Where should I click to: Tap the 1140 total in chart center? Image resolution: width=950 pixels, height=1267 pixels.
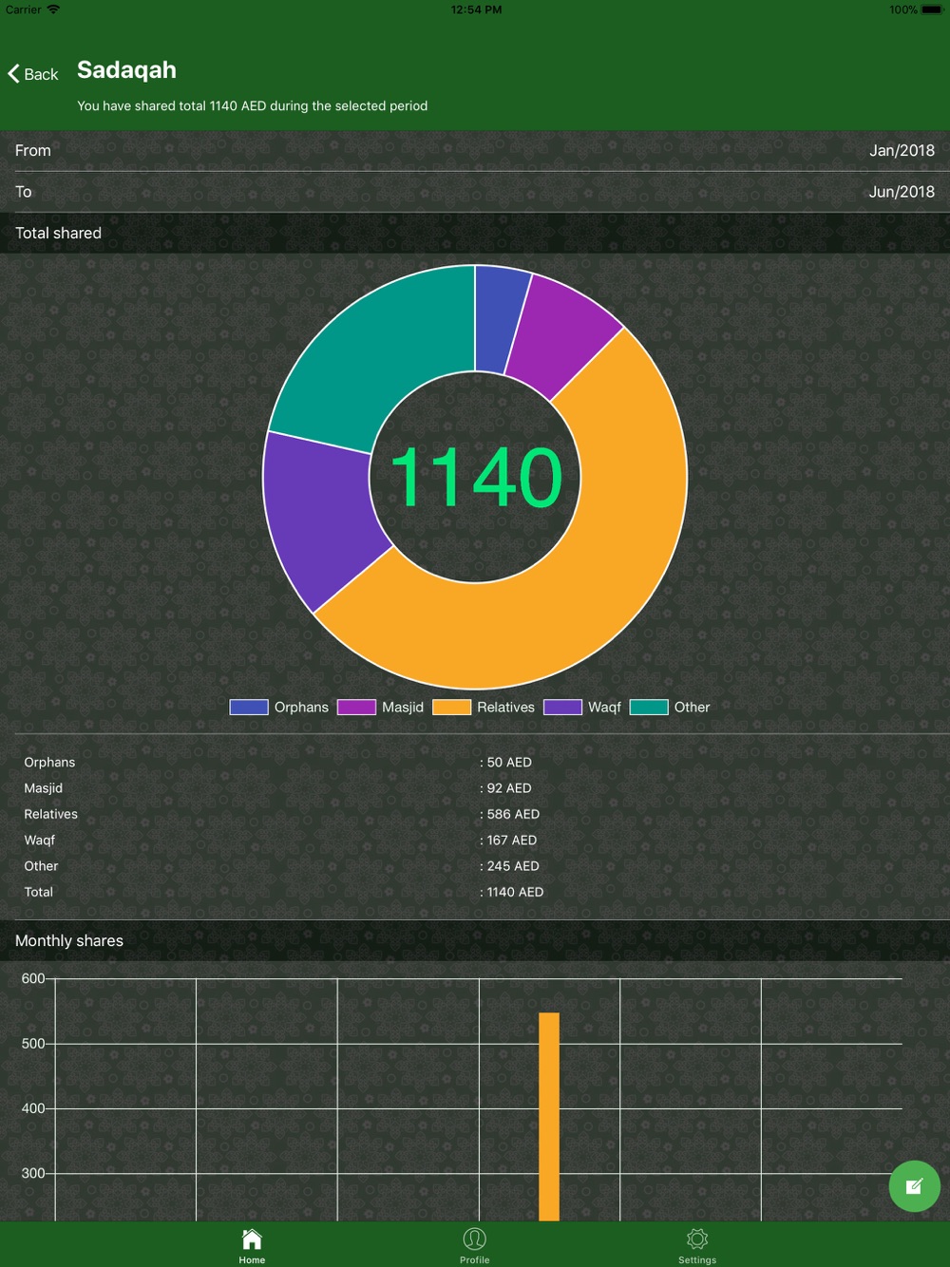(x=476, y=477)
